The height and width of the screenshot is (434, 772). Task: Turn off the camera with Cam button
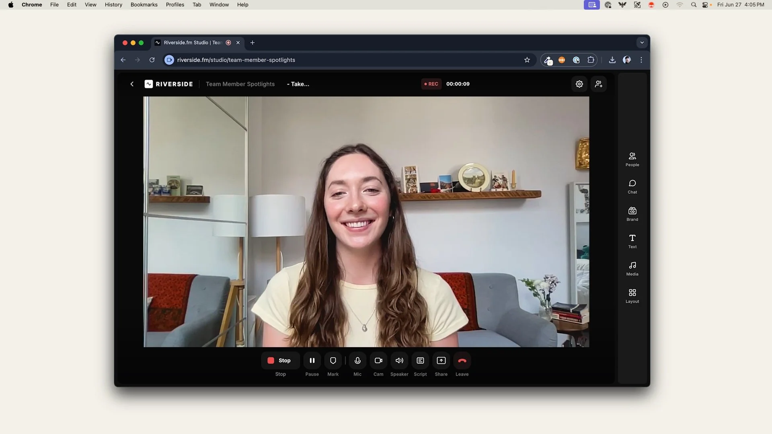tap(378, 360)
